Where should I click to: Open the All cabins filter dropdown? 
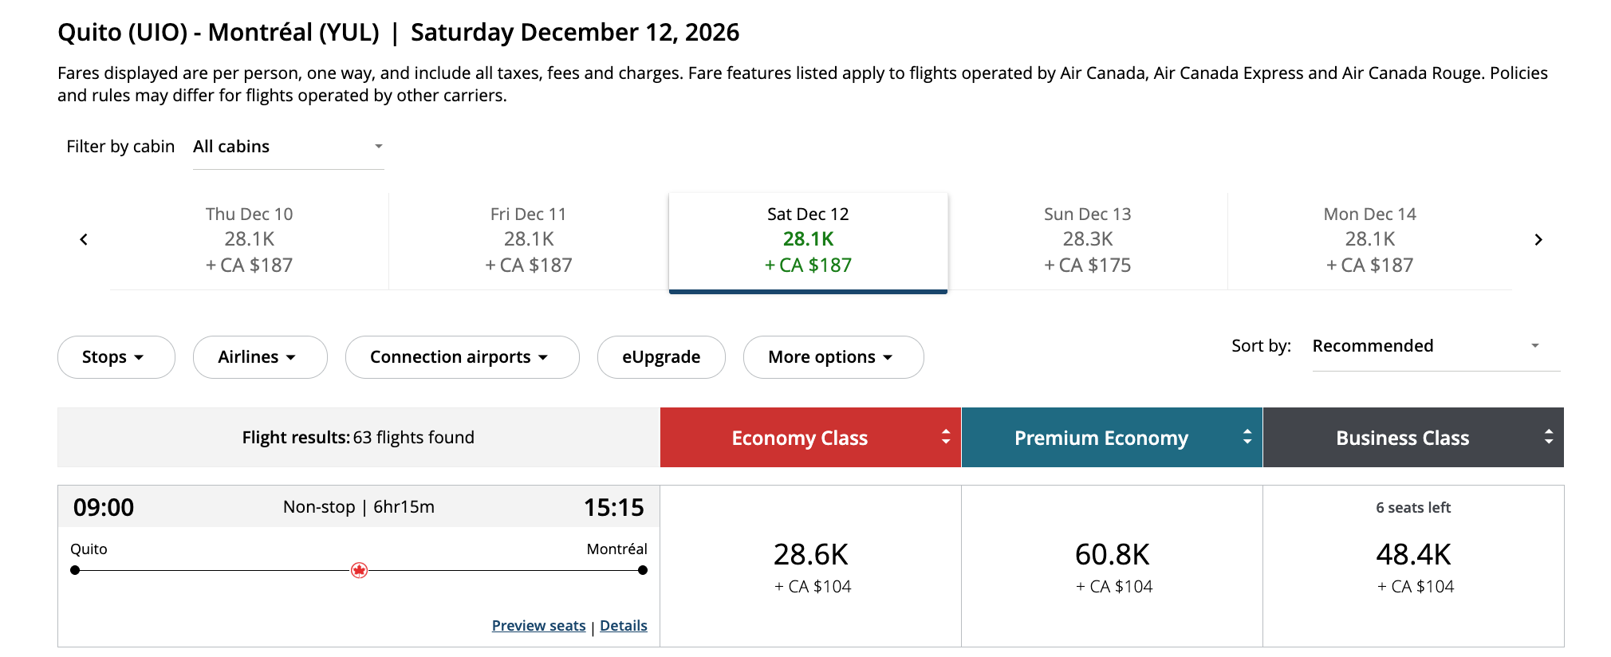[x=288, y=146]
